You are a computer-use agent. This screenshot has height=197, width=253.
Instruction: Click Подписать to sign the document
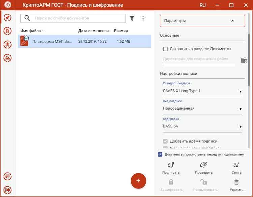pyautogui.click(x=171, y=168)
